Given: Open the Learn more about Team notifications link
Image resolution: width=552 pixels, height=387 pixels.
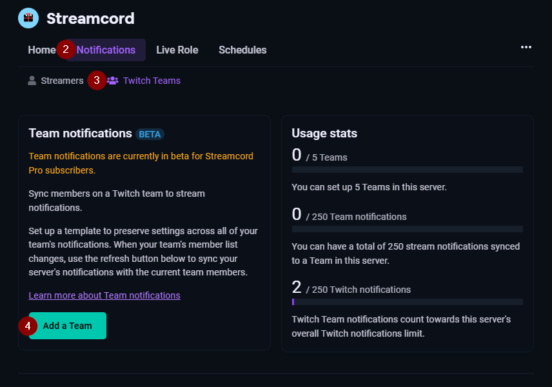Looking at the screenshot, I should 104,295.
